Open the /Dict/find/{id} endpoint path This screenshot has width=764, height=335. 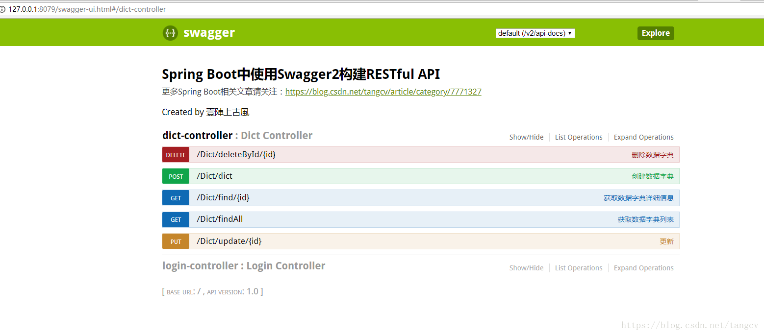(x=223, y=198)
